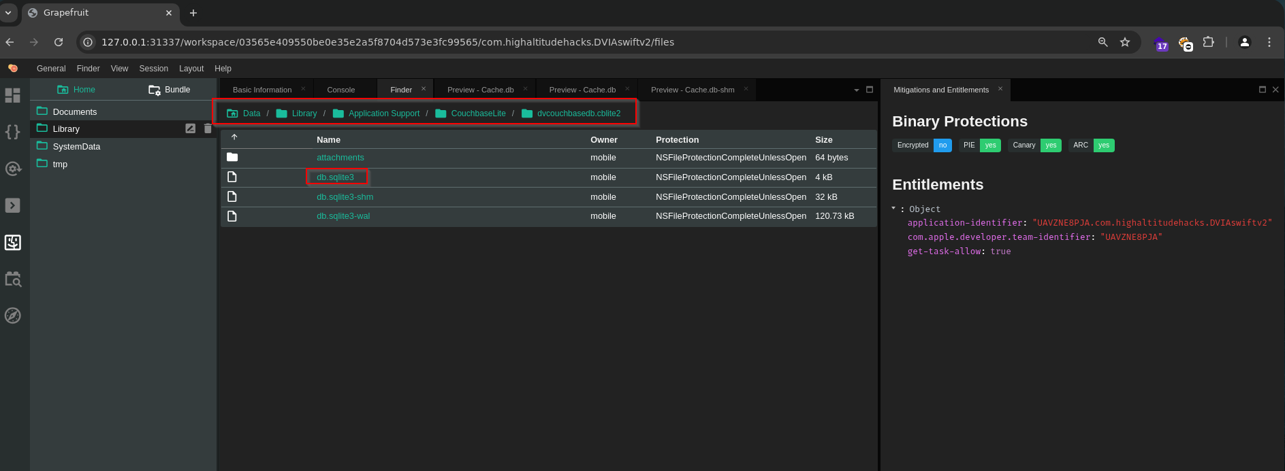Screen dimensions: 1285x471
Task: Open the Session menu
Action: tap(154, 69)
